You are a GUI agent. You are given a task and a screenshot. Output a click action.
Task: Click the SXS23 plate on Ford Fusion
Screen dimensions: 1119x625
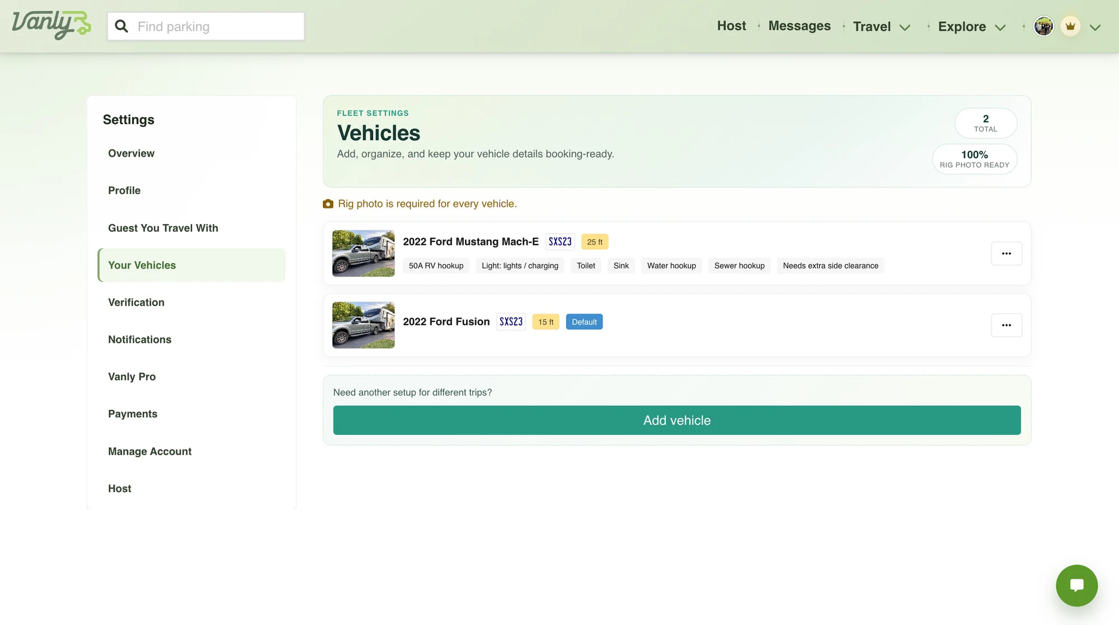(511, 321)
